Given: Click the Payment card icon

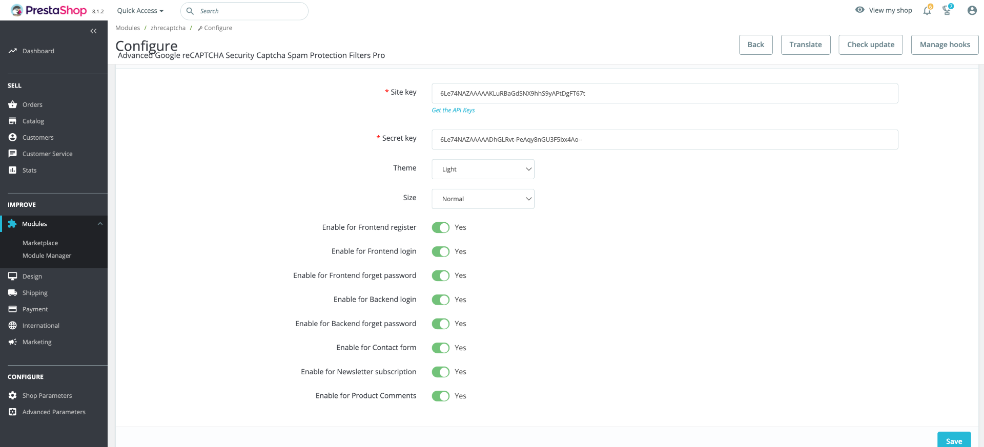Looking at the screenshot, I should [x=13, y=309].
